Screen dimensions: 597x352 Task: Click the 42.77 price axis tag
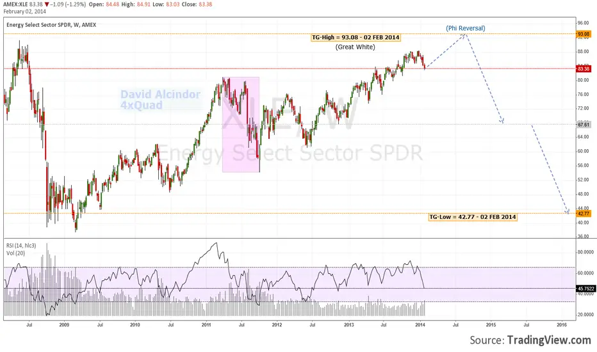pyautogui.click(x=584, y=214)
